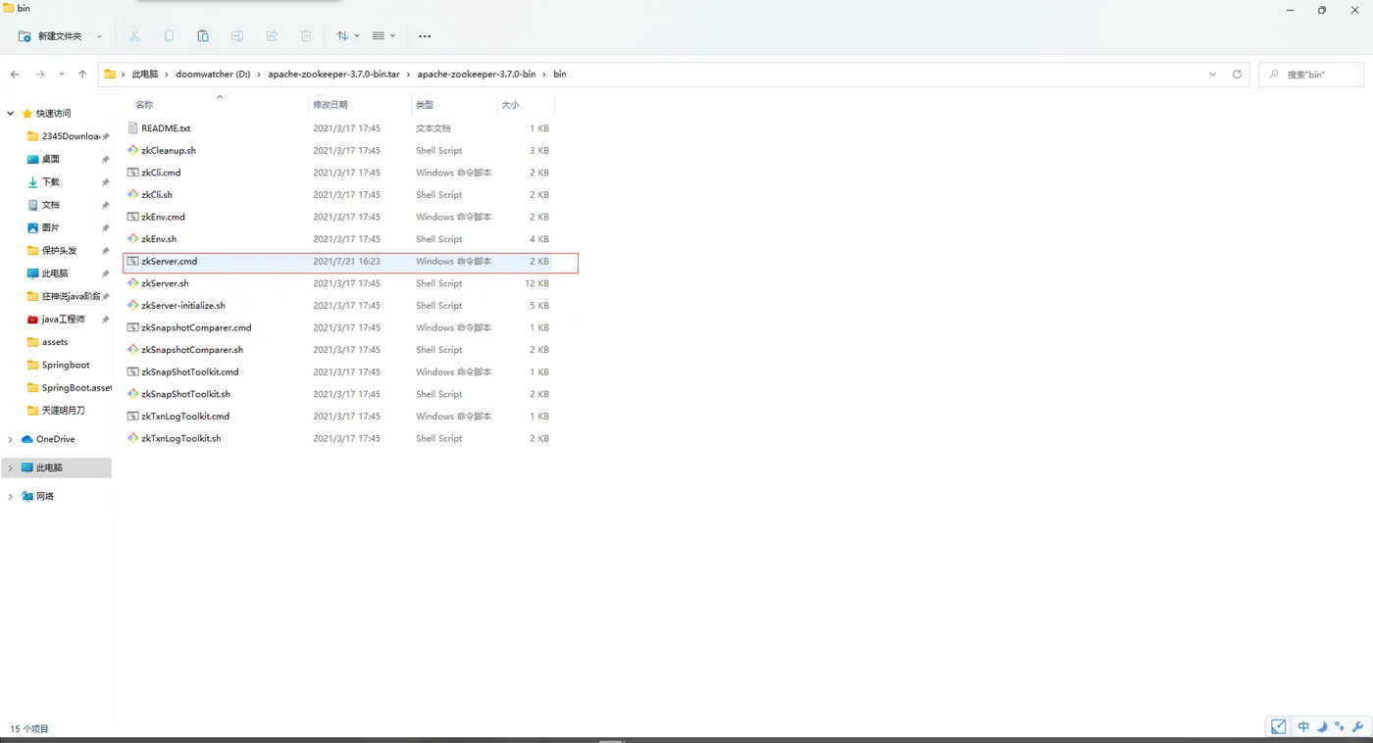Click the Paste clipboard icon
Screen dimensions: 1373x743
(203, 36)
